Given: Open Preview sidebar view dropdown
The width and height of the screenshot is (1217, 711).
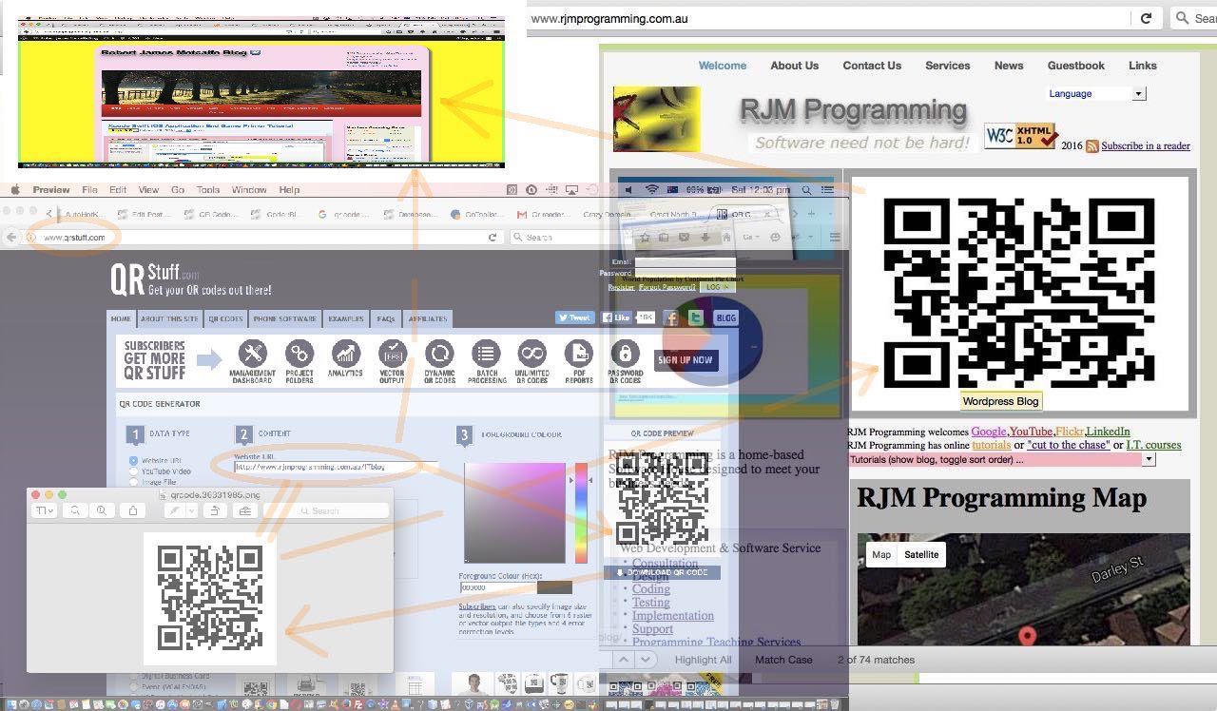Looking at the screenshot, I should (44, 510).
